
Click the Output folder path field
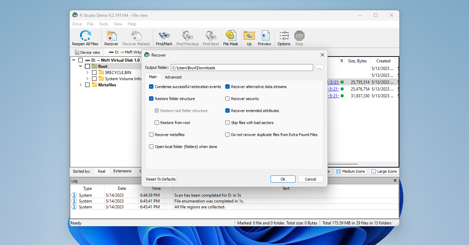(242, 68)
